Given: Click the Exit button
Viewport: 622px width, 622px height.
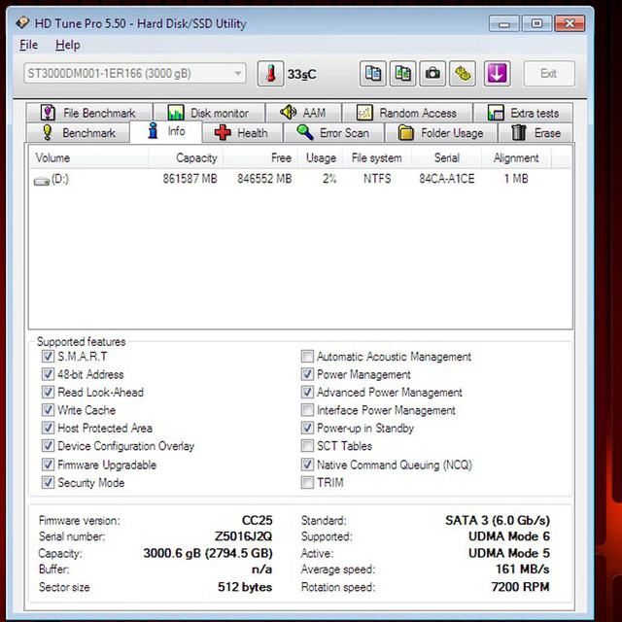Looking at the screenshot, I should (x=549, y=74).
